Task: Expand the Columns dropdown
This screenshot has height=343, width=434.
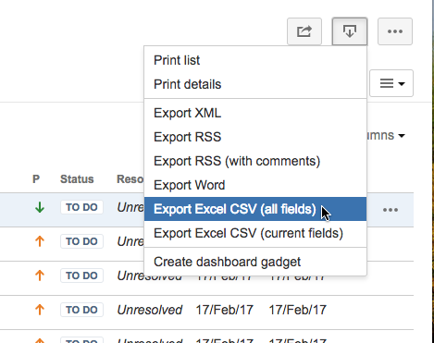Action: pyautogui.click(x=386, y=136)
